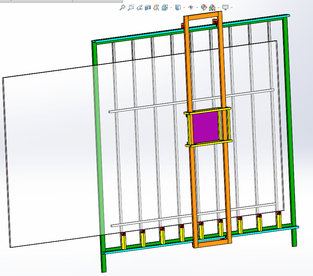313x276 pixels.
Task: Select the Zoom to Area tool
Action: point(131,7)
